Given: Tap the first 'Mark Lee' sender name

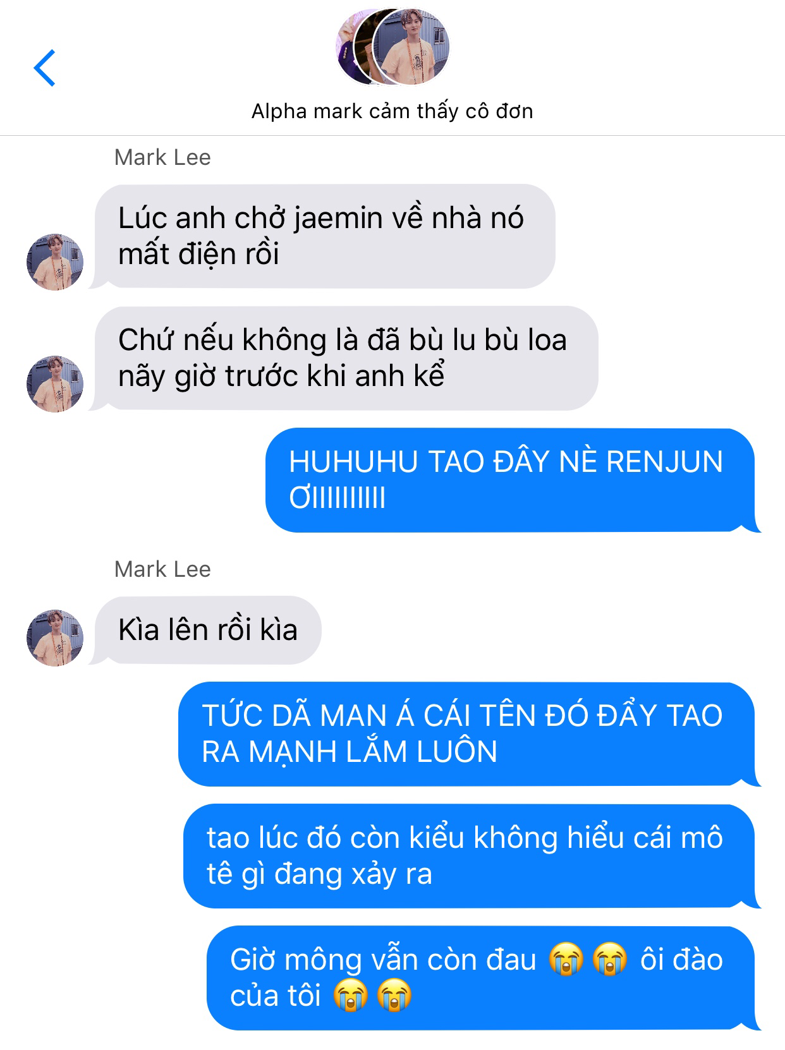Looking at the screenshot, I should tap(162, 157).
